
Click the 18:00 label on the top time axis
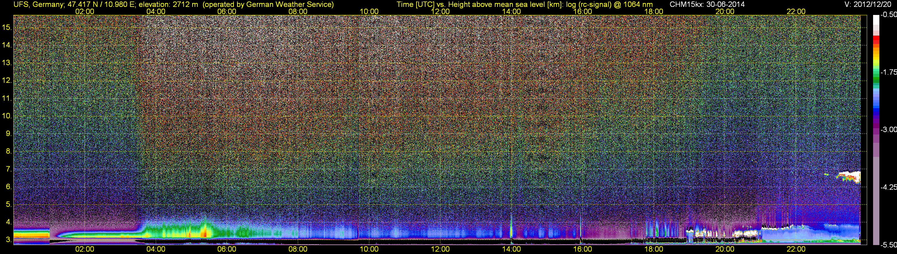tap(654, 11)
